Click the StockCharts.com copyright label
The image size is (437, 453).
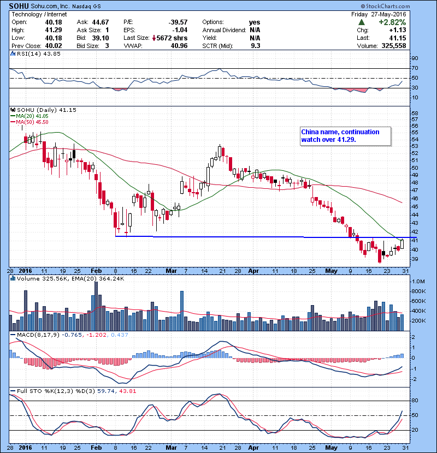click(x=385, y=6)
